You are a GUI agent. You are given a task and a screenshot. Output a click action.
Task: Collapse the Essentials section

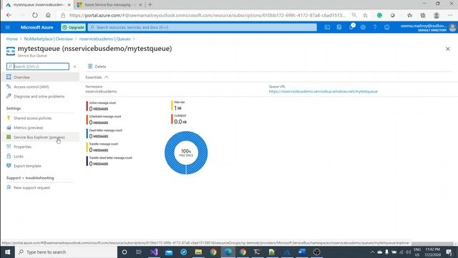[97, 77]
